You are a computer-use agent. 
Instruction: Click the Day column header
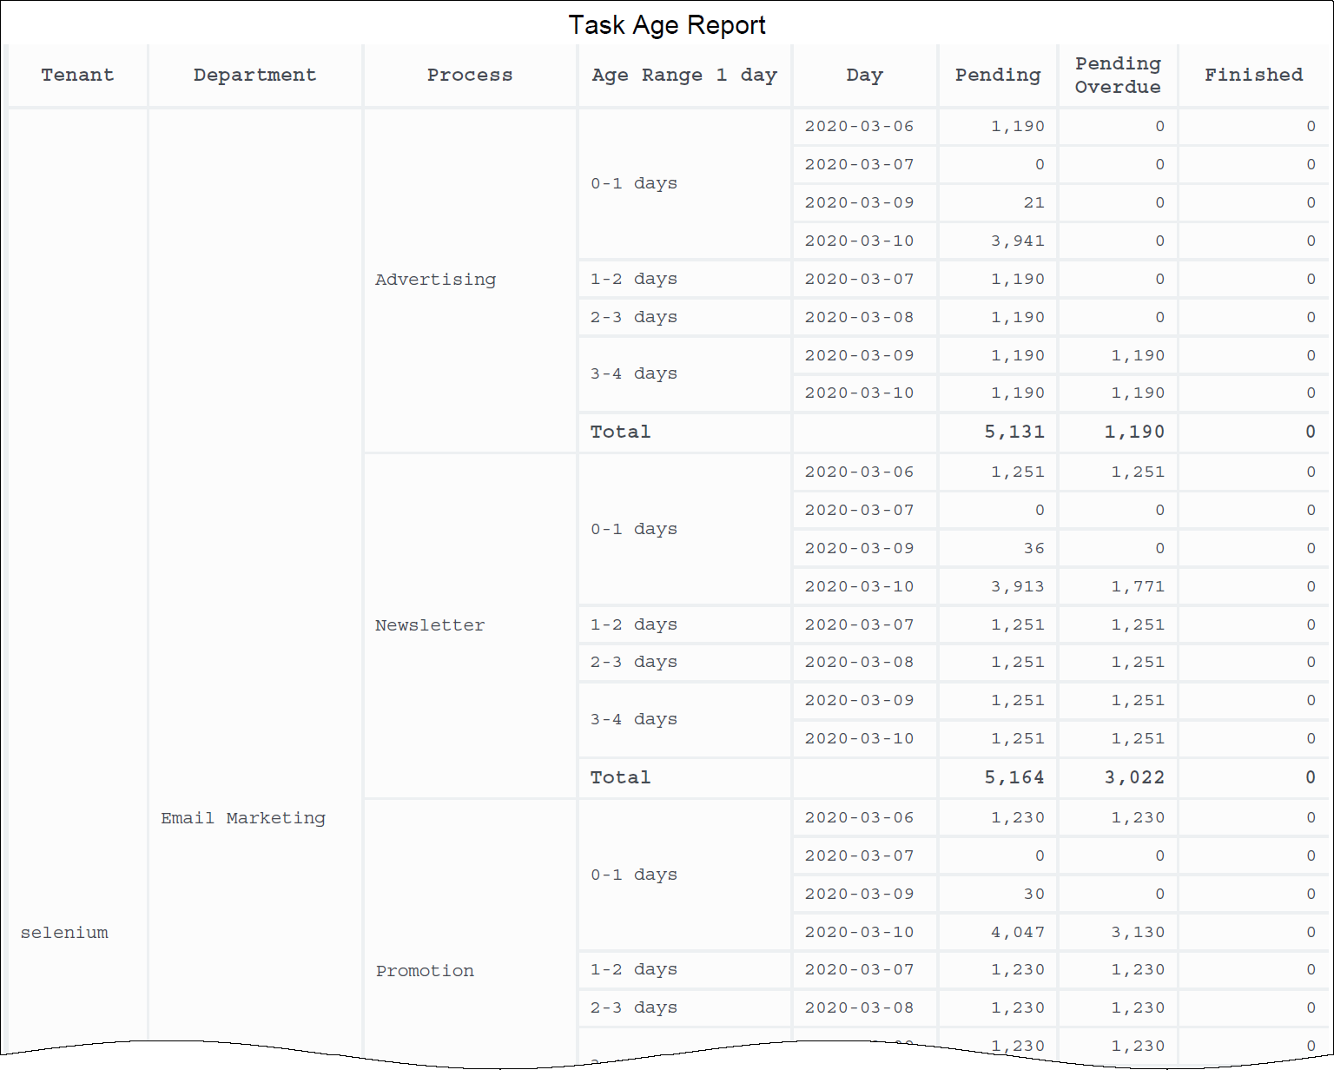coord(864,76)
